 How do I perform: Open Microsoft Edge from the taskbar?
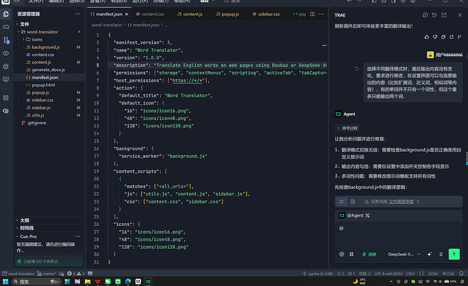click(128, 281)
